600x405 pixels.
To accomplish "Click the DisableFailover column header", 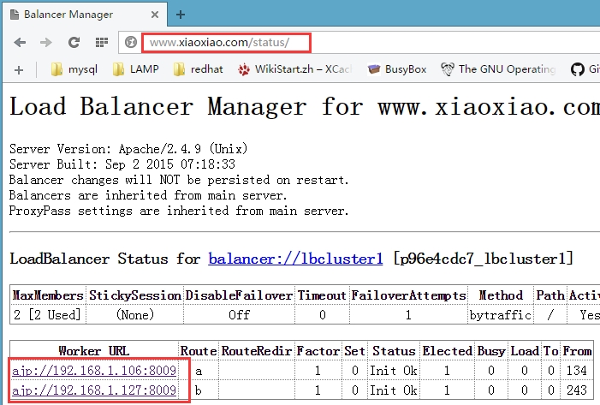I will [x=239, y=295].
